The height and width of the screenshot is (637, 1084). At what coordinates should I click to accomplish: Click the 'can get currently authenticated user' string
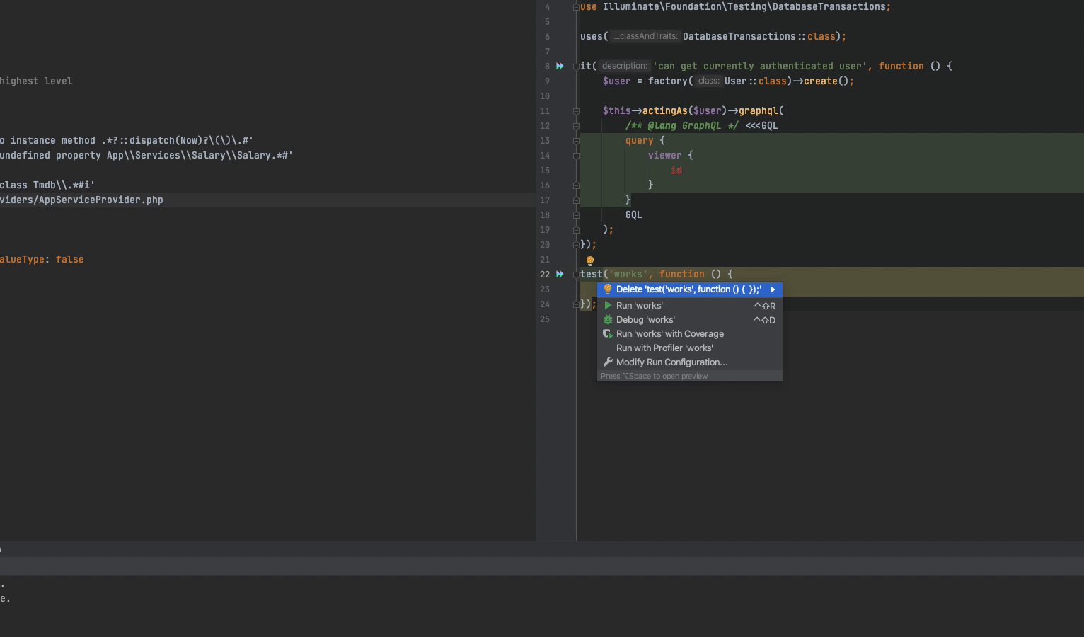pyautogui.click(x=759, y=66)
